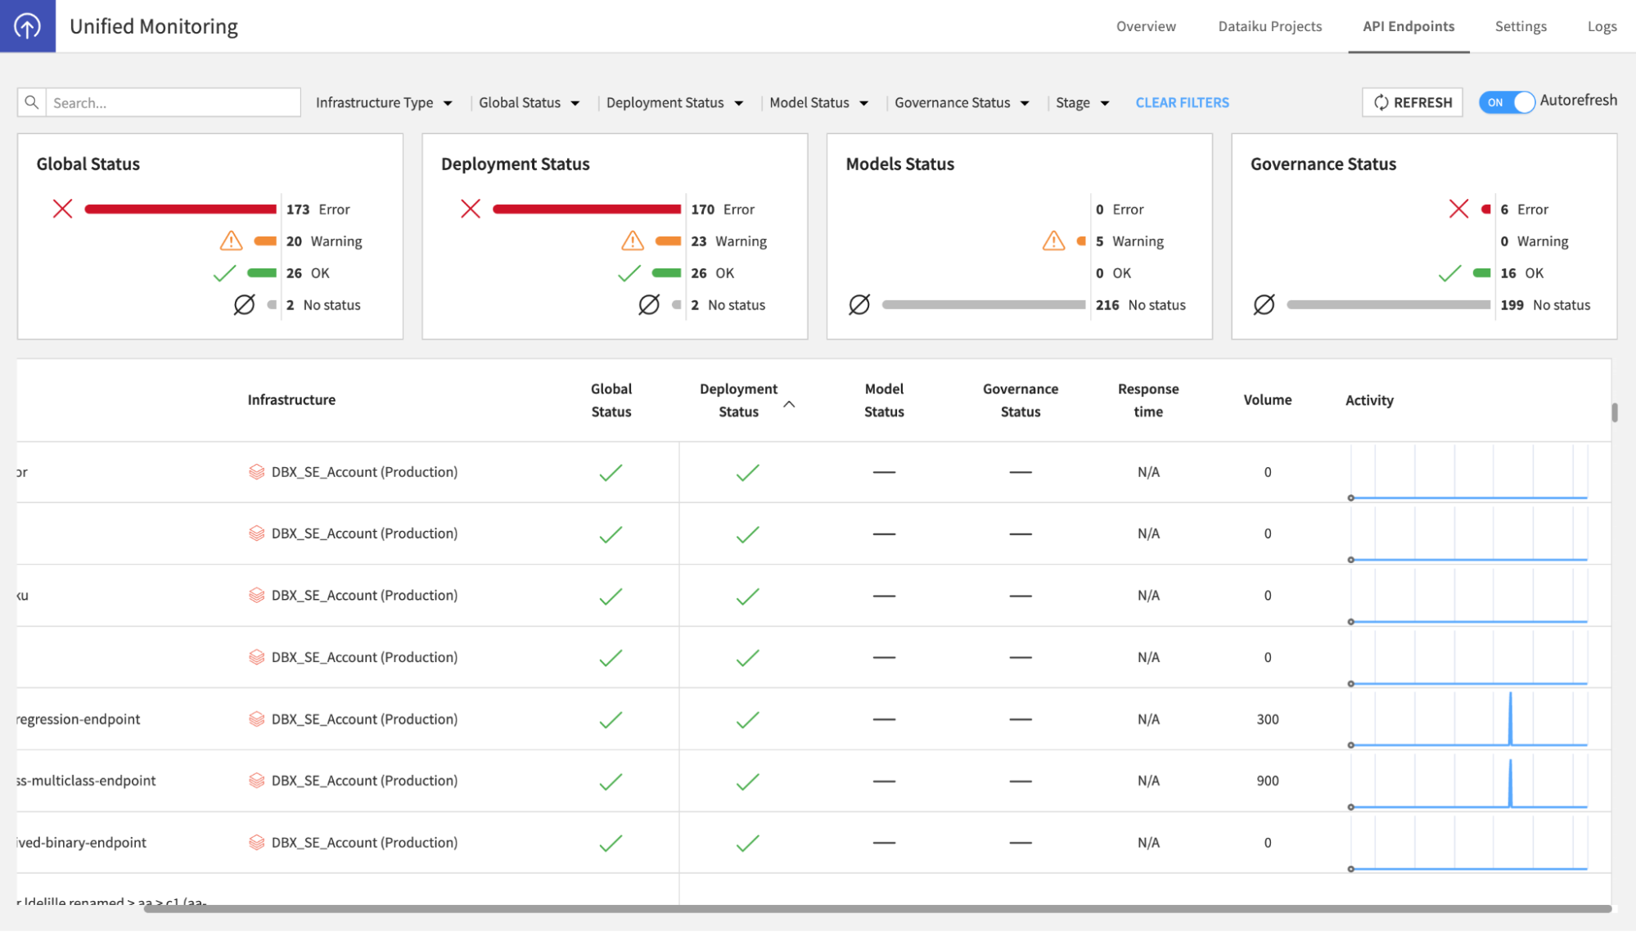Click in the Search input field
1636x932 pixels.
pyautogui.click(x=173, y=102)
